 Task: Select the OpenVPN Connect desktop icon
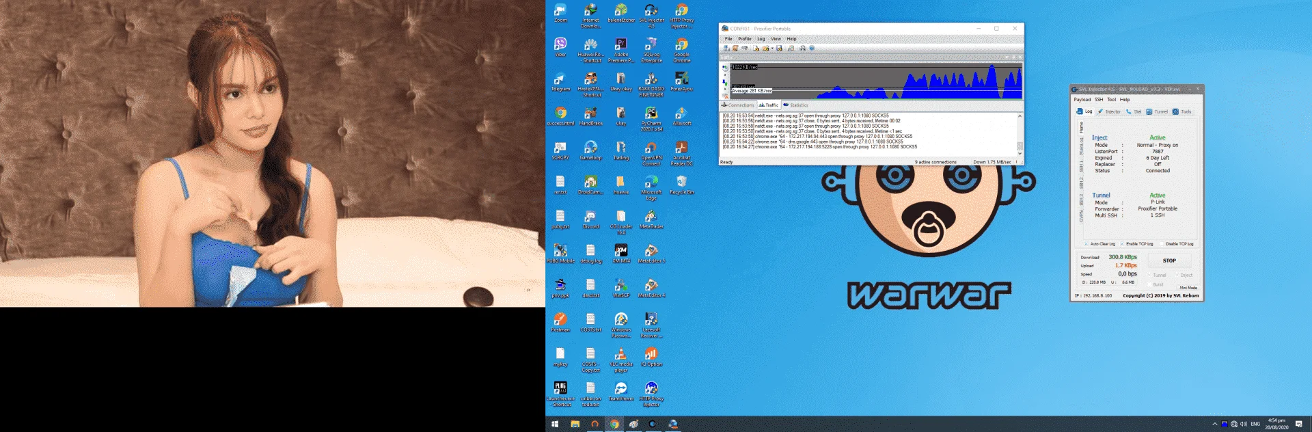click(651, 153)
